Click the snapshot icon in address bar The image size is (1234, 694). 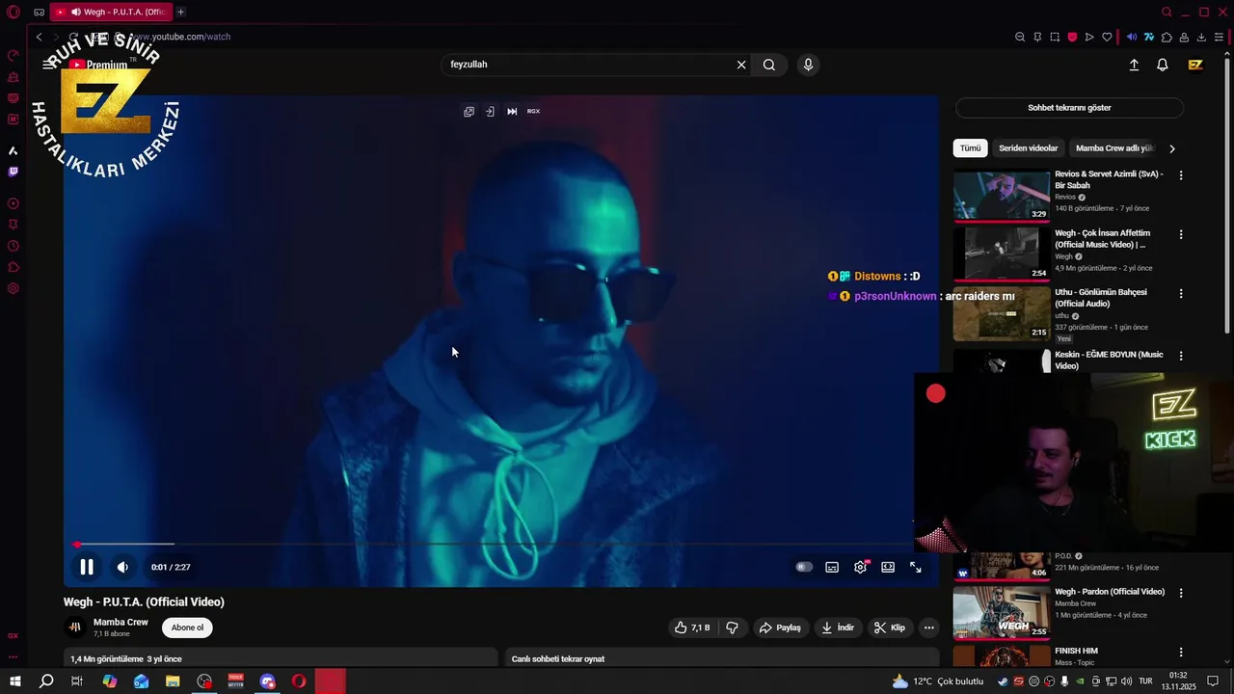[x=1055, y=37]
